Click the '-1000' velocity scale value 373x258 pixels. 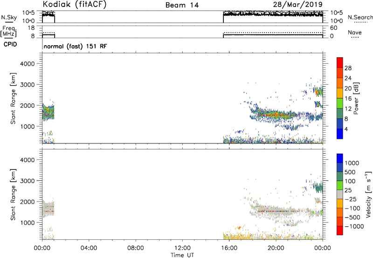354,226
